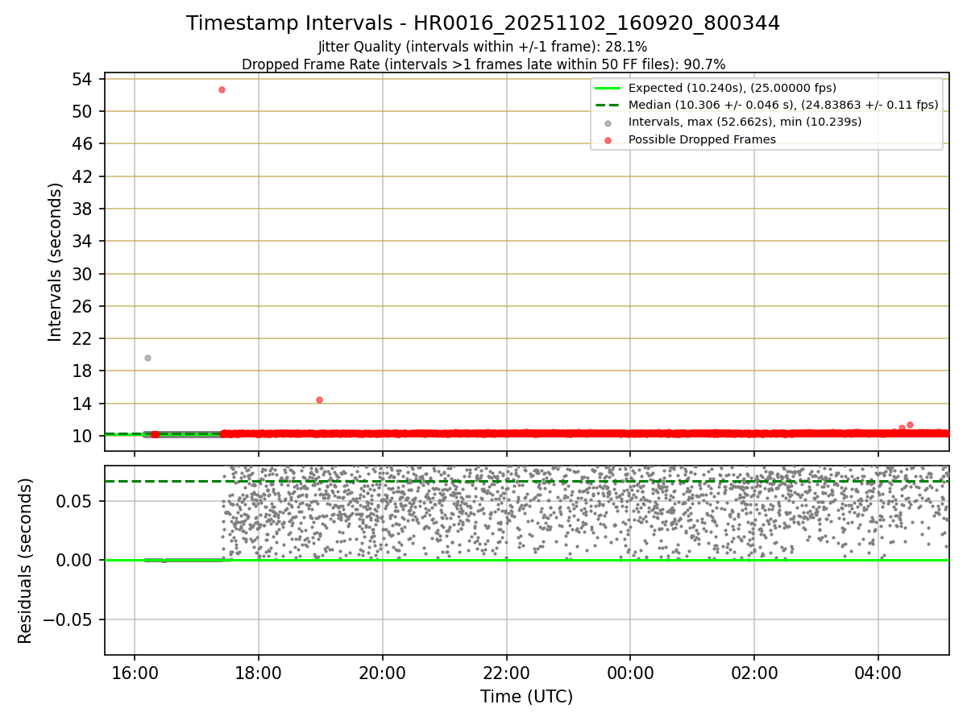Click legend entry 'Possible Dropped Frames'
The image size is (967, 725).
702,139
